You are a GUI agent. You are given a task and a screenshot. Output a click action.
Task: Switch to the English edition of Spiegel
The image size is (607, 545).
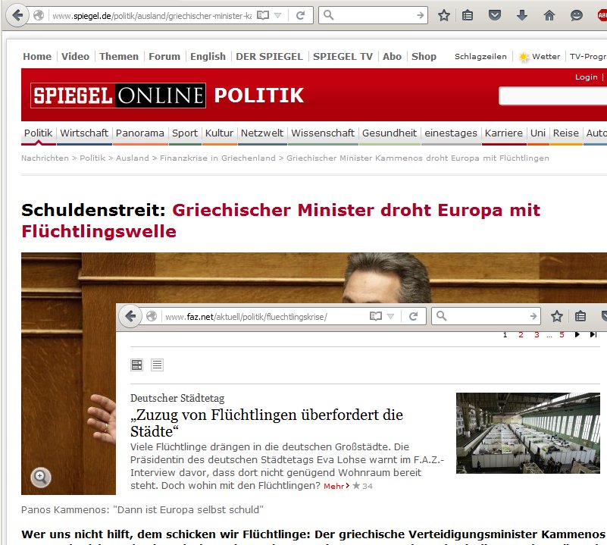click(x=208, y=57)
